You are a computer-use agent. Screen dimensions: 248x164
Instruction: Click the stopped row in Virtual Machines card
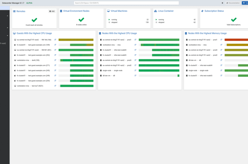pos(128,22)
